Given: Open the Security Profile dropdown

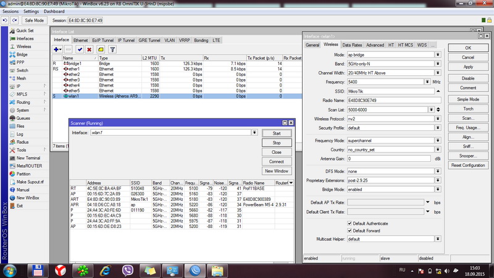Looking at the screenshot, I should 438,128.
